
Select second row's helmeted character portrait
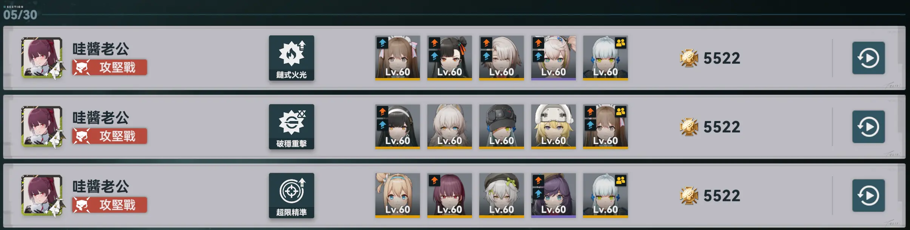501,127
